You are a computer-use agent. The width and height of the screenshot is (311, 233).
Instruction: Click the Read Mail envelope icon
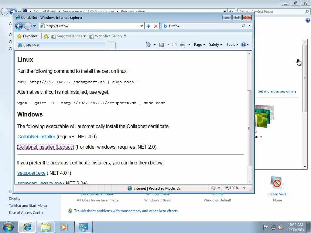pyautogui.click(x=174, y=45)
